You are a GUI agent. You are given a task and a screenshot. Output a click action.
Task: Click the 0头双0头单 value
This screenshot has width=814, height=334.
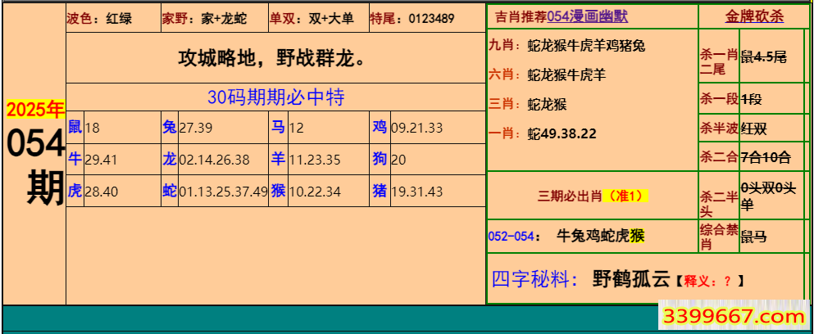[768, 197]
